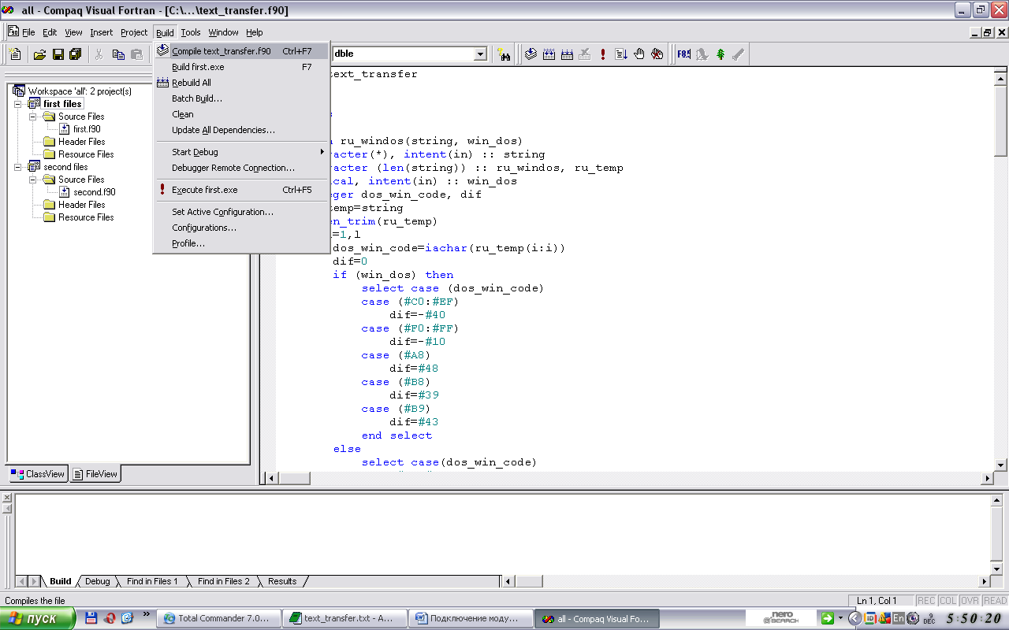Click the Find in Files binoculars icon
This screenshot has height=630, width=1009.
(x=504, y=54)
